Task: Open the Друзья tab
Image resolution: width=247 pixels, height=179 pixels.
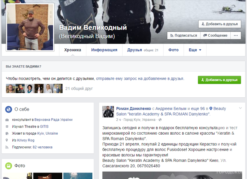Action: click(x=135, y=50)
